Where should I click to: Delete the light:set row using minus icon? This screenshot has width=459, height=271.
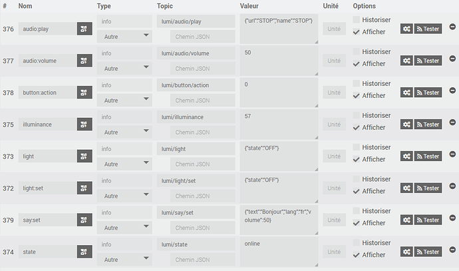452,186
